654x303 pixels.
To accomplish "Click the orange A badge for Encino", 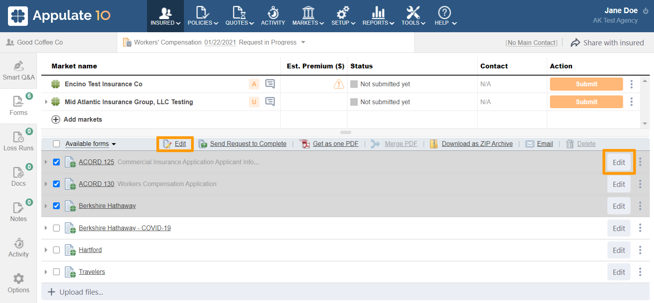I will click(x=254, y=84).
